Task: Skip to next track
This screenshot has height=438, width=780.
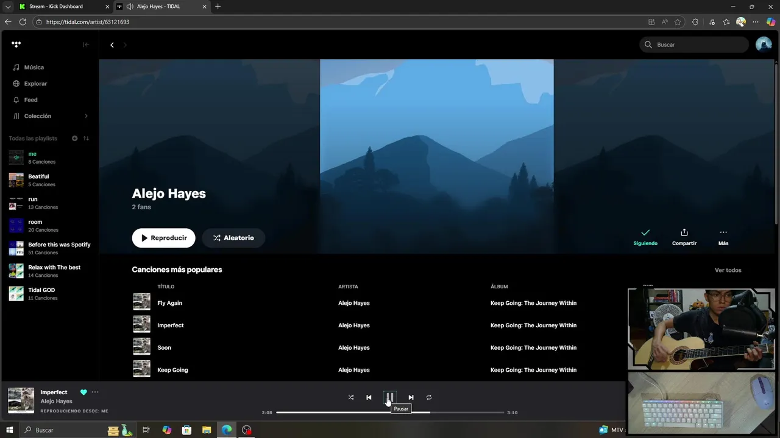Action: 411,397
